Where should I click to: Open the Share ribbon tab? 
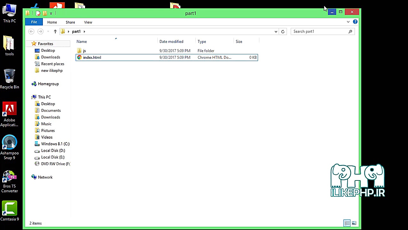70,22
